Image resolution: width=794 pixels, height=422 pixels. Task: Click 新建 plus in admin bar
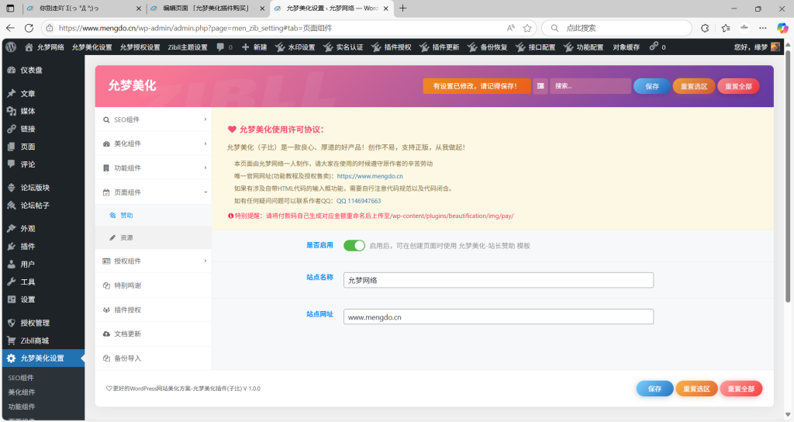tap(254, 47)
